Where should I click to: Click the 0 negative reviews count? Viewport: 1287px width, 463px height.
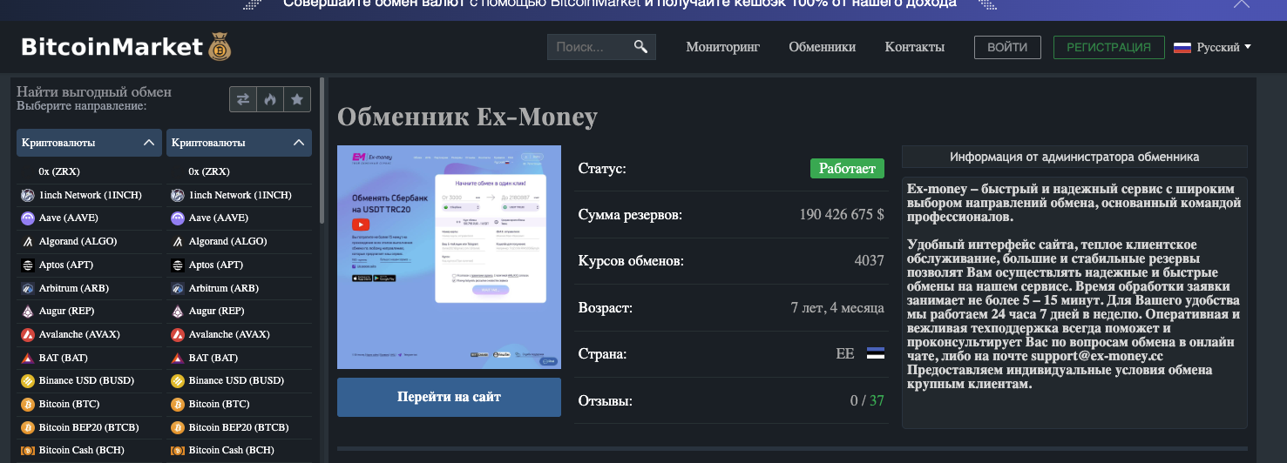tap(854, 401)
